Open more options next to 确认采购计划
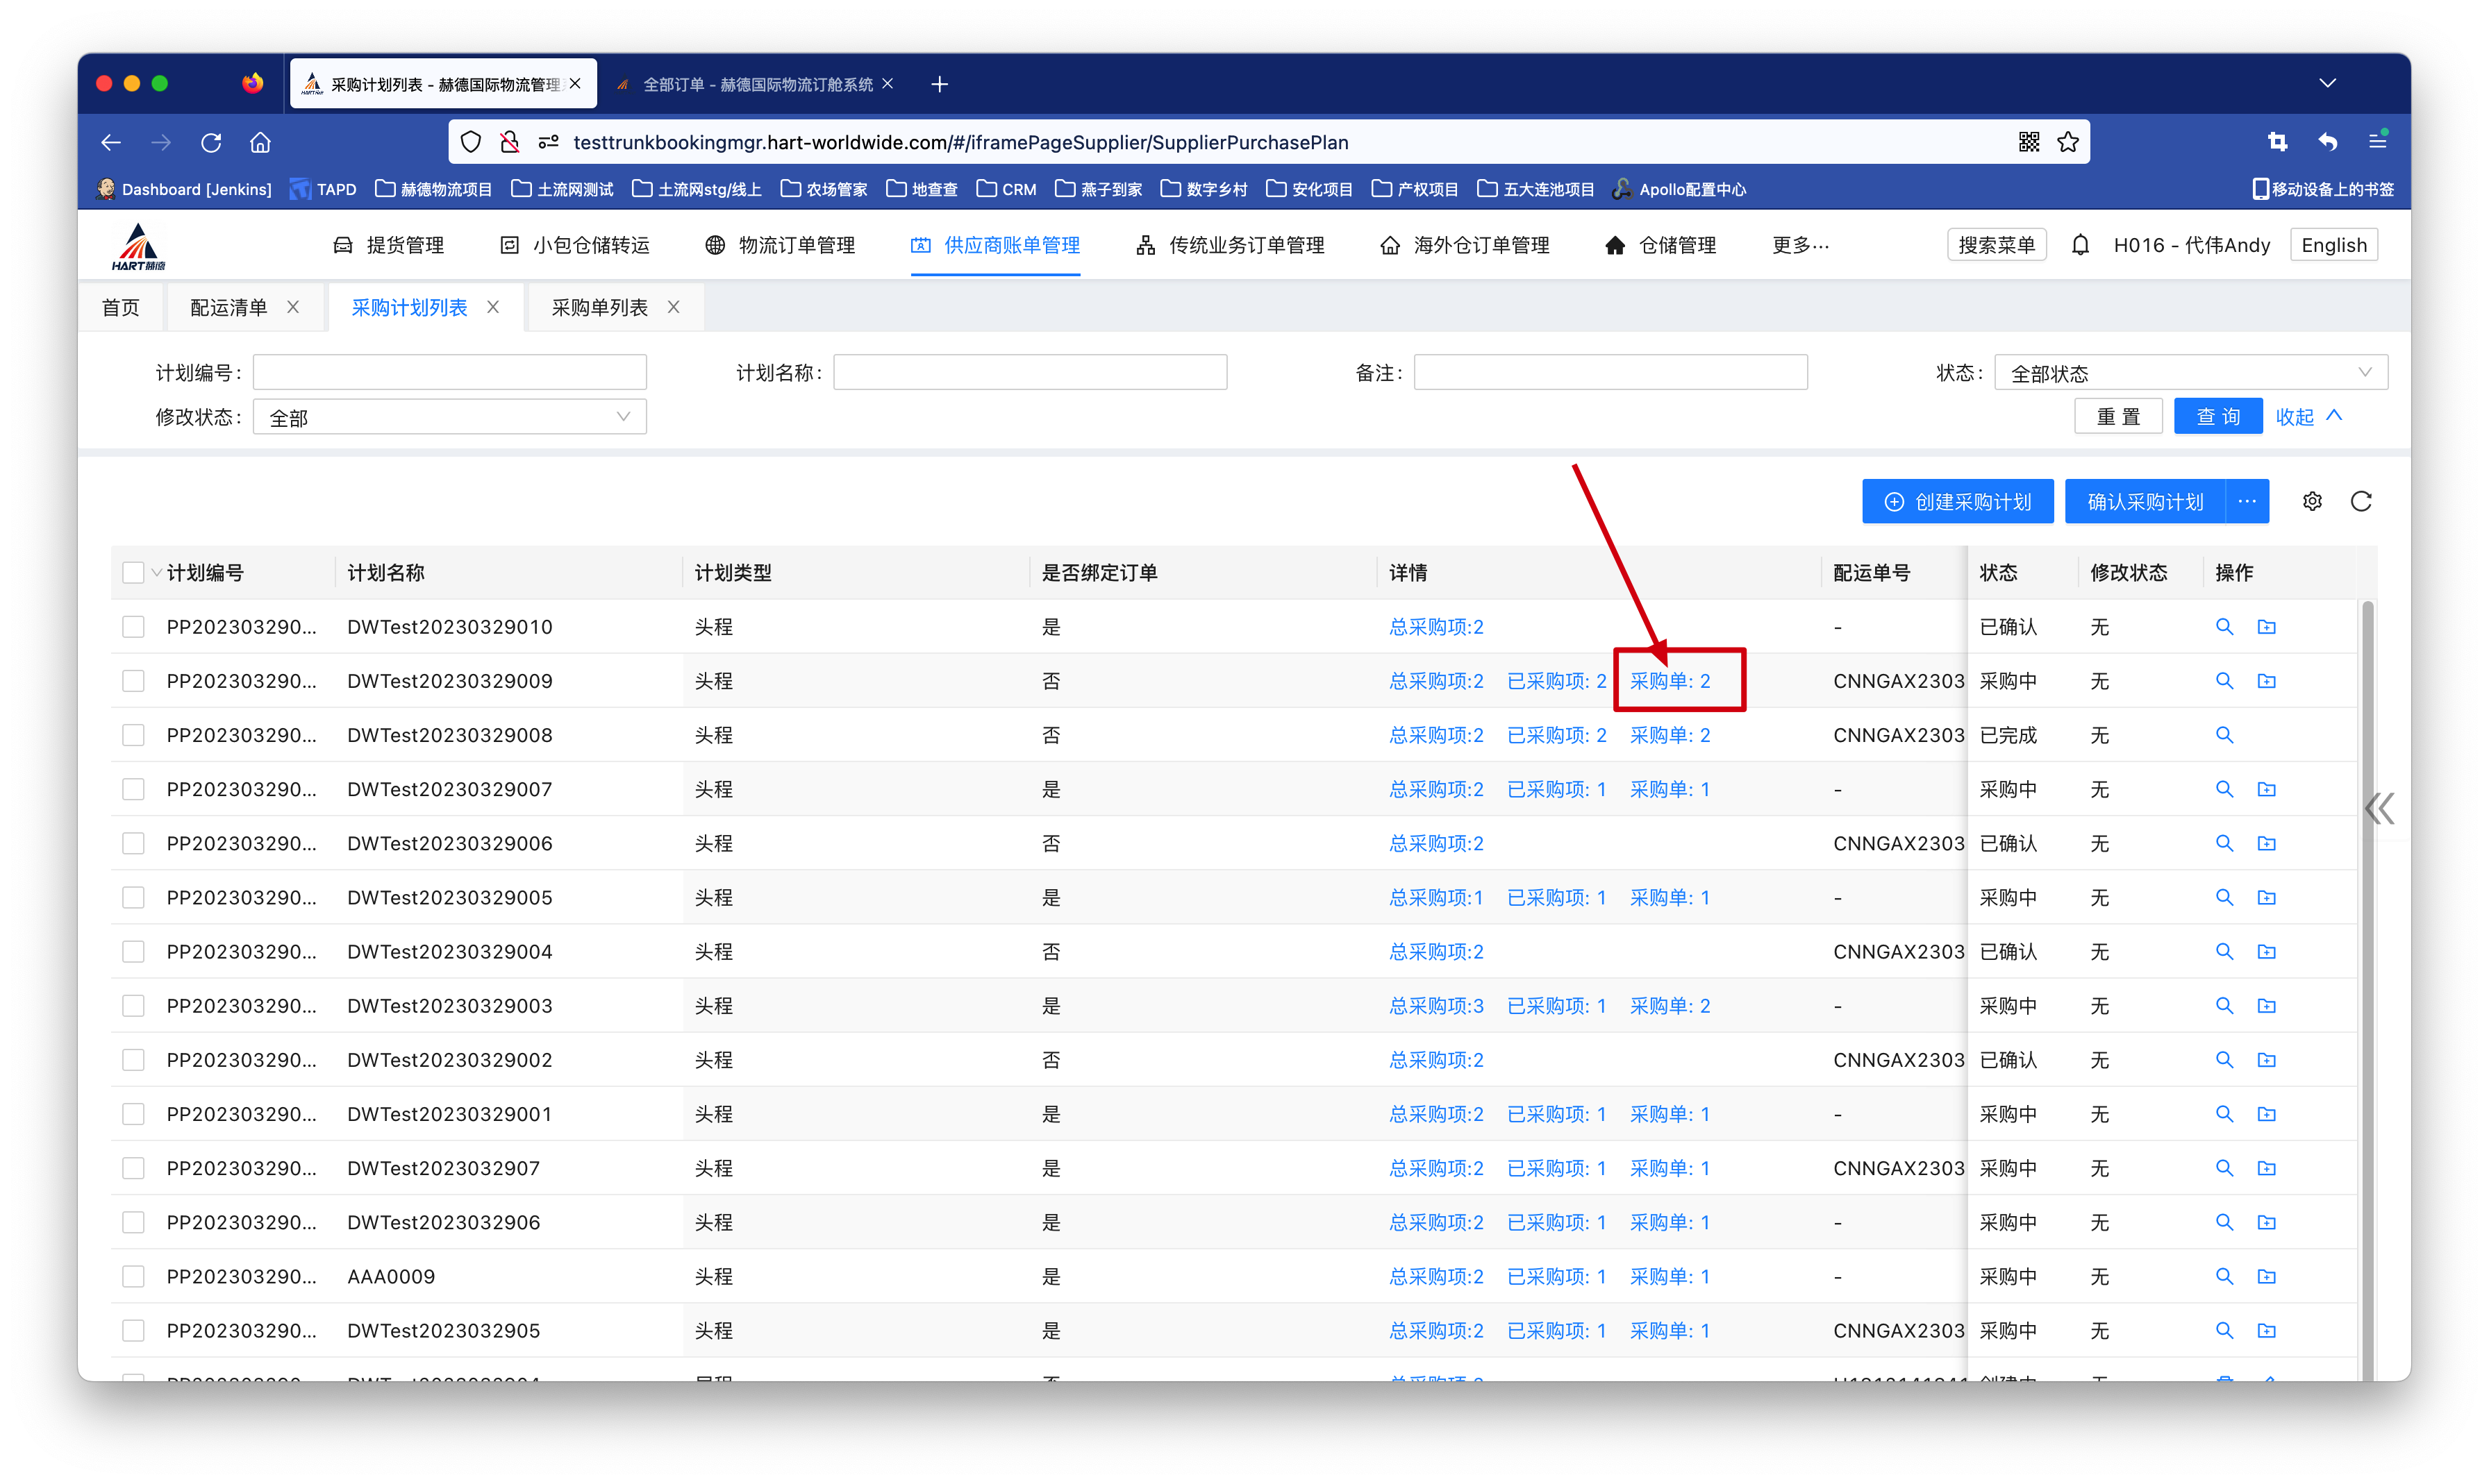 [x=2247, y=501]
